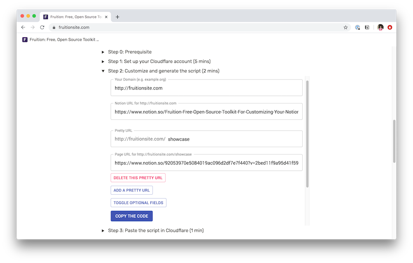View site security lock info

click(54, 27)
